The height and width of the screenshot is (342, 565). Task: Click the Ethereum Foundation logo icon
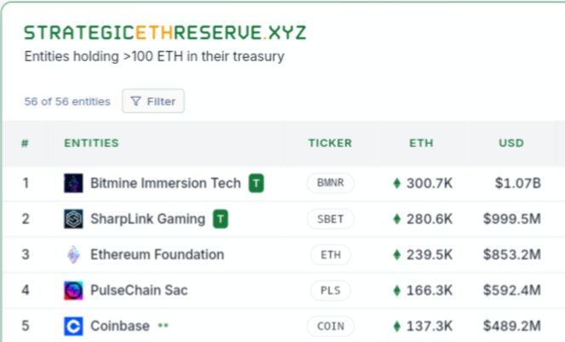pos(73,254)
